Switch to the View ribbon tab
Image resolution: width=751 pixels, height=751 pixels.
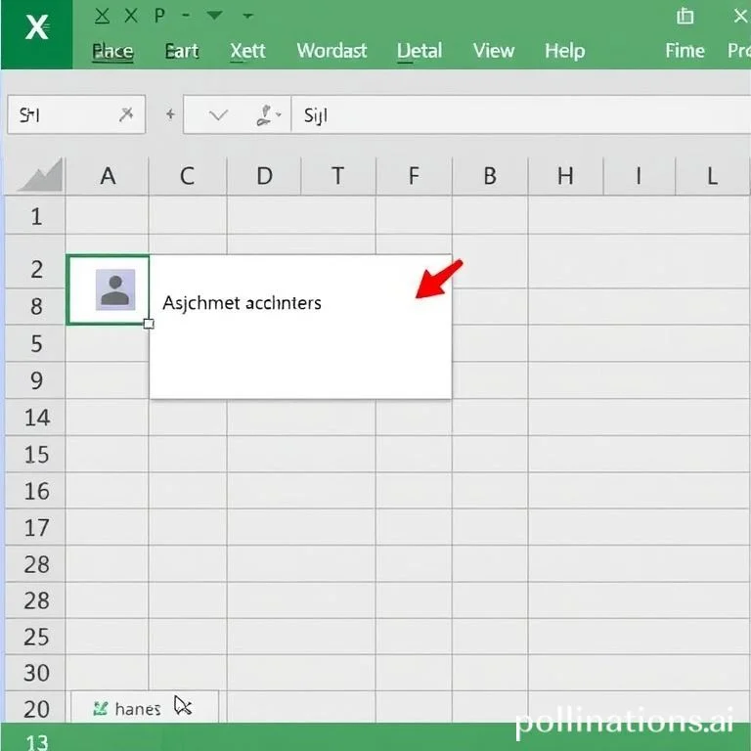pos(493,51)
